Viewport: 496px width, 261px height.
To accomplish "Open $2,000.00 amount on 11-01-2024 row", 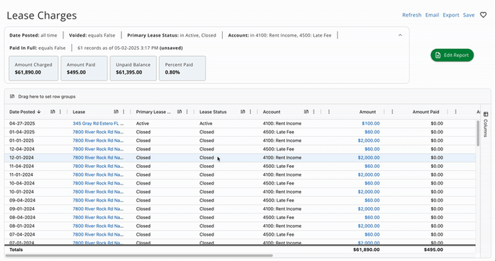I will pyautogui.click(x=369, y=174).
